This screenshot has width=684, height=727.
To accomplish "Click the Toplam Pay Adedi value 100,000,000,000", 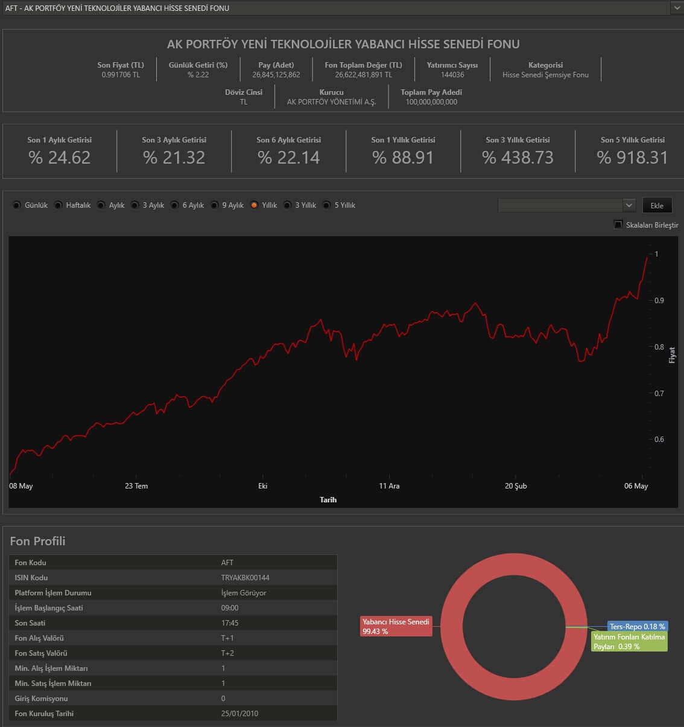I will pyautogui.click(x=431, y=102).
